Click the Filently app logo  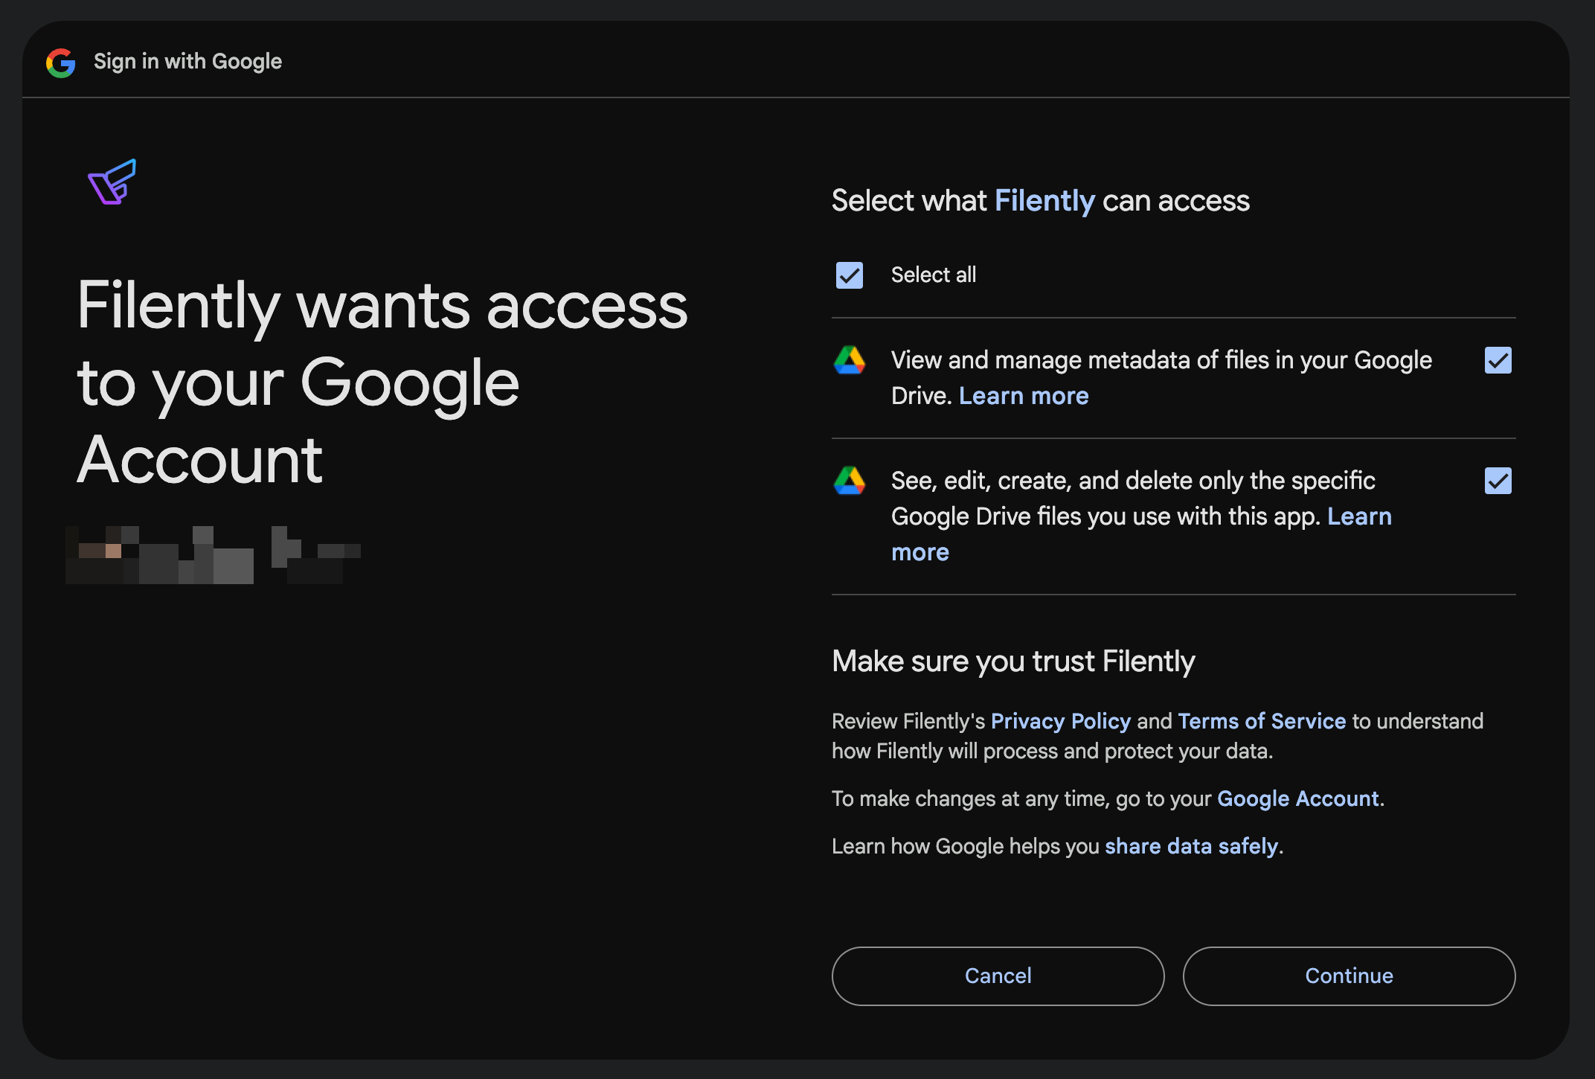112,181
